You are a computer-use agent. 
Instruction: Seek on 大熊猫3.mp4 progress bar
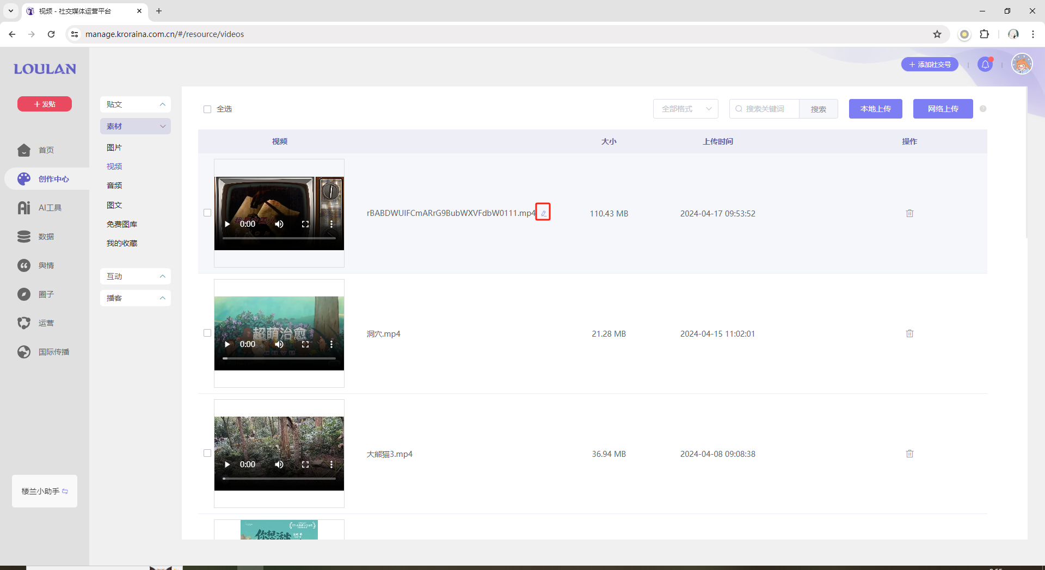(279, 479)
